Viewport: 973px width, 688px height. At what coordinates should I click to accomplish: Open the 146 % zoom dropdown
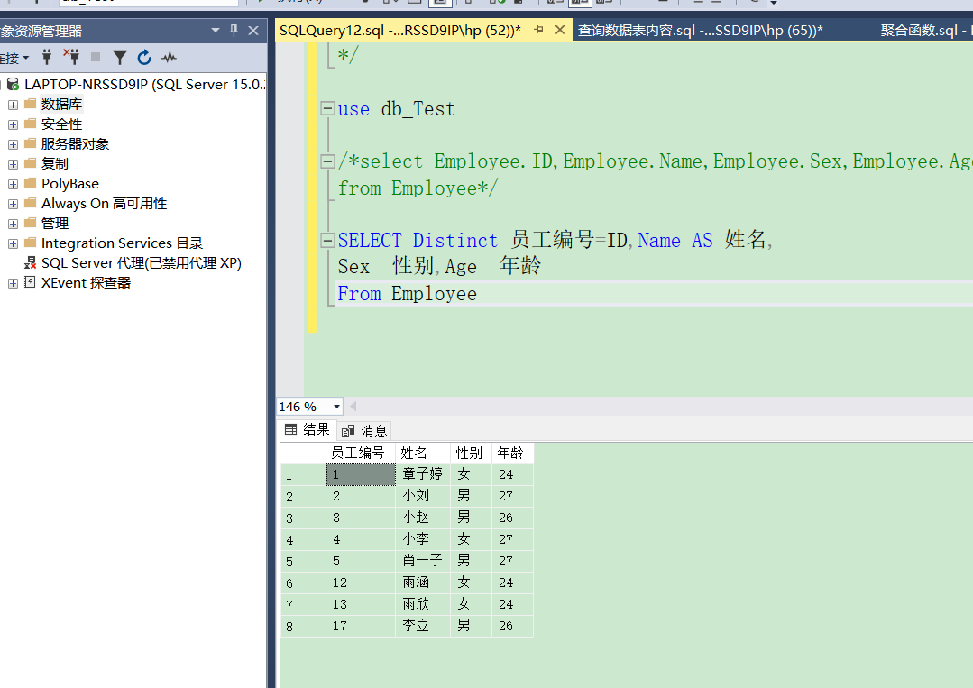[336, 407]
